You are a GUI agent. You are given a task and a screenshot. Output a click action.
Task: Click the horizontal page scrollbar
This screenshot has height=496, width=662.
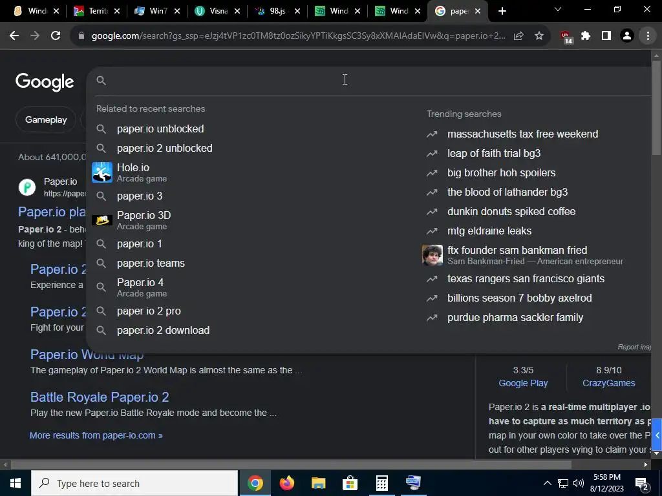(x=291, y=464)
